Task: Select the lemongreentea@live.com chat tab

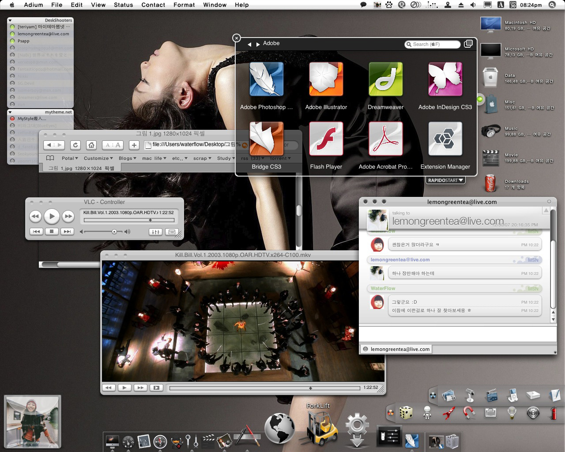Action: click(396, 349)
